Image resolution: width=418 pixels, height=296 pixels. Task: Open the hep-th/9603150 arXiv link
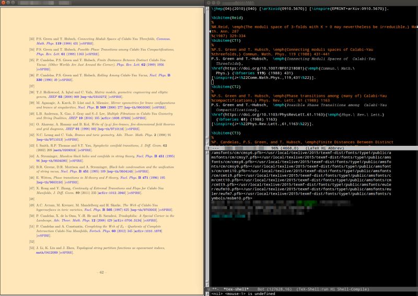click(50, 183)
